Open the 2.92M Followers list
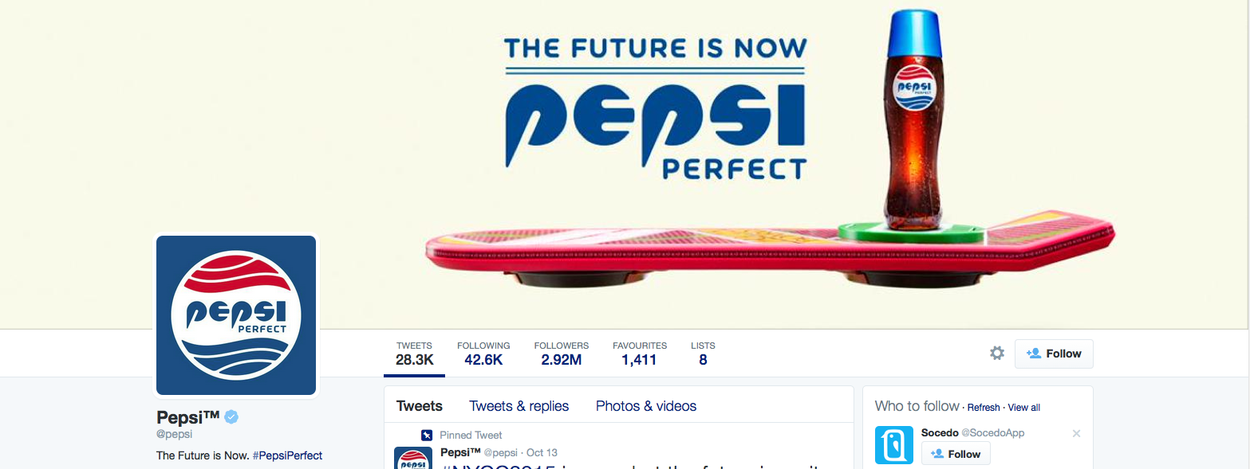This screenshot has height=469, width=1250. [x=561, y=354]
